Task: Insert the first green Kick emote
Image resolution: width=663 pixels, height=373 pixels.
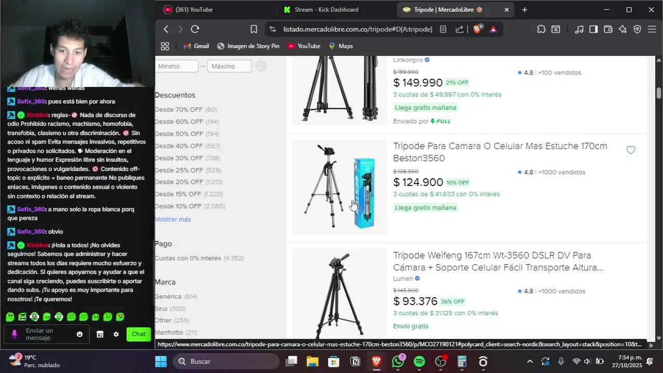Action: pos(10,317)
